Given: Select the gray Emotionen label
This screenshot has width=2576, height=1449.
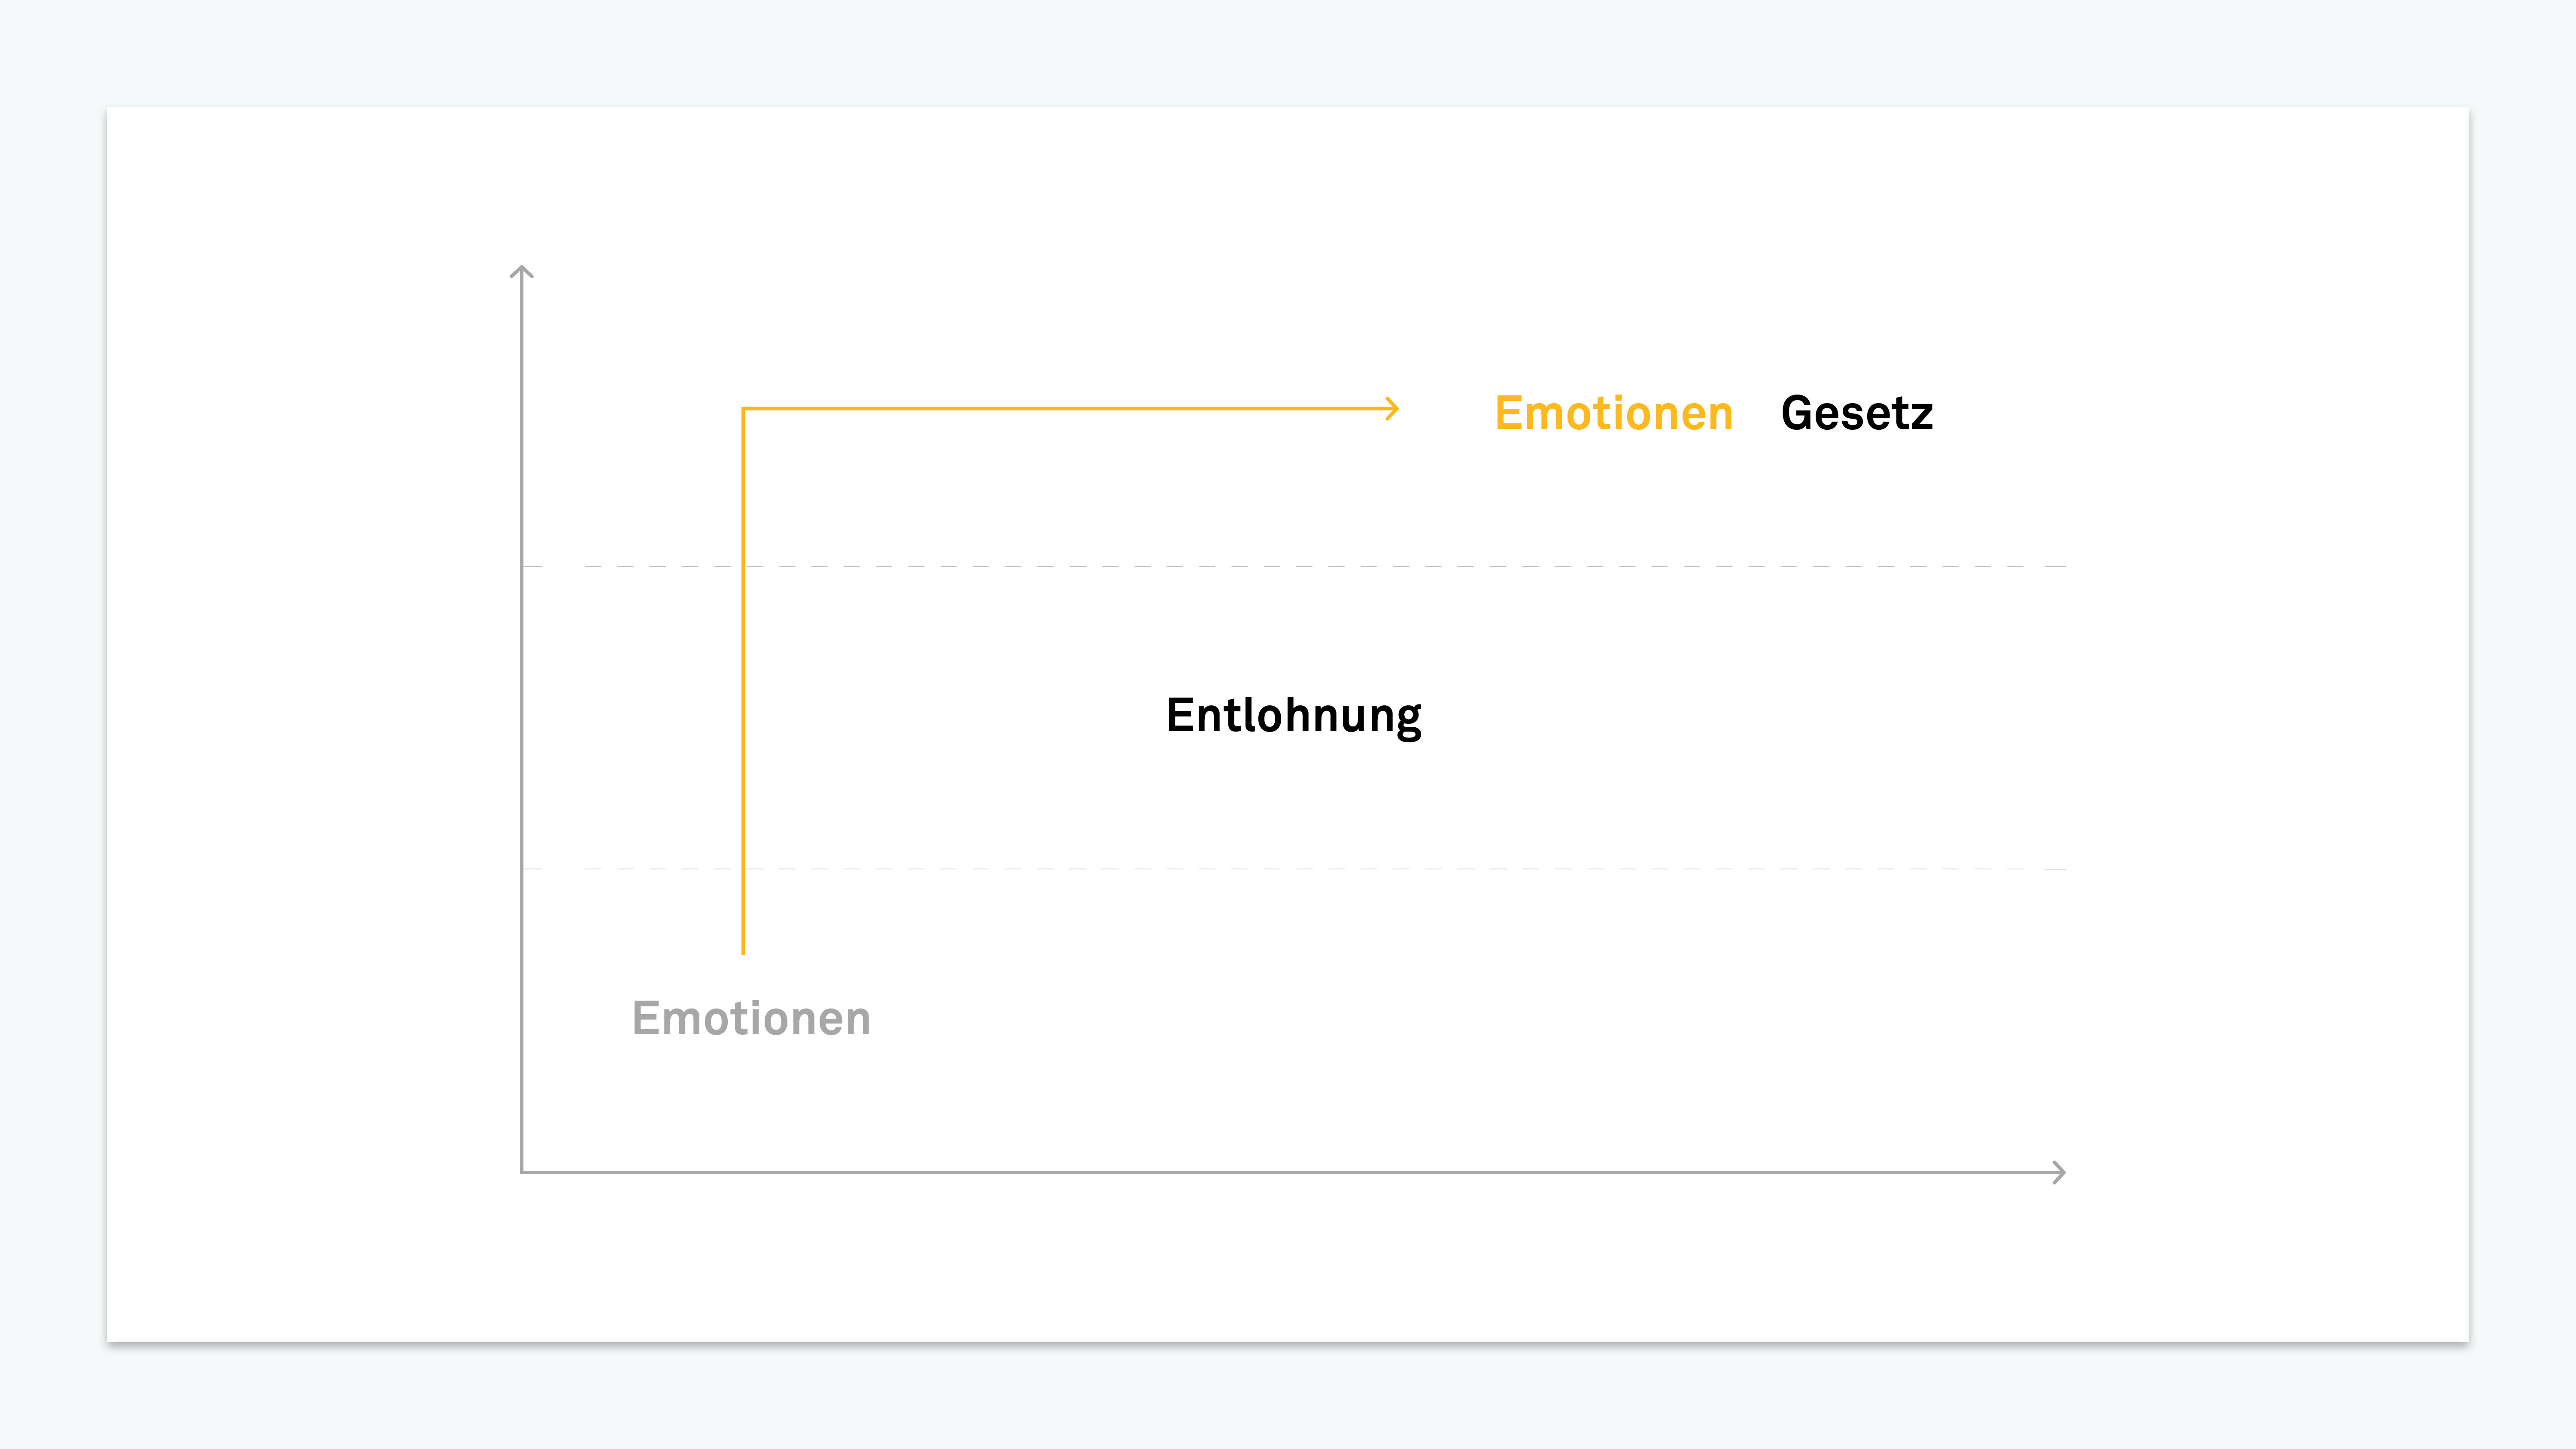Looking at the screenshot, I should pyautogui.click(x=751, y=1018).
